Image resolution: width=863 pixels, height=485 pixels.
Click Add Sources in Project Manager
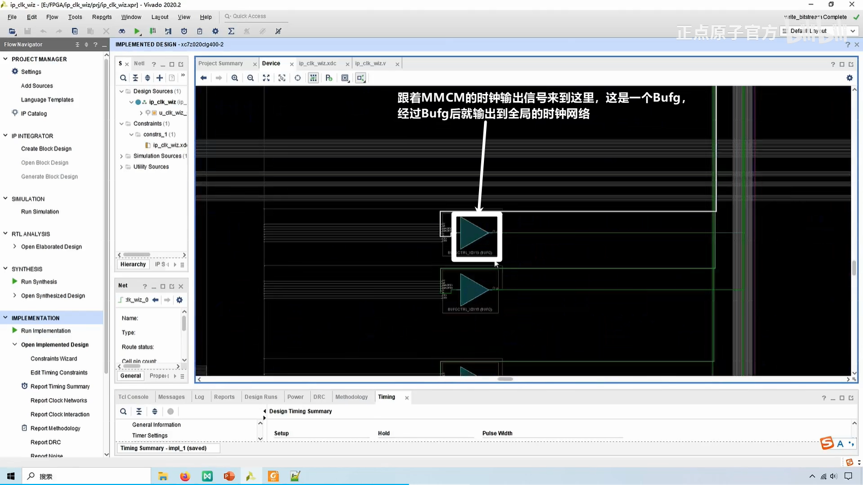37,86
